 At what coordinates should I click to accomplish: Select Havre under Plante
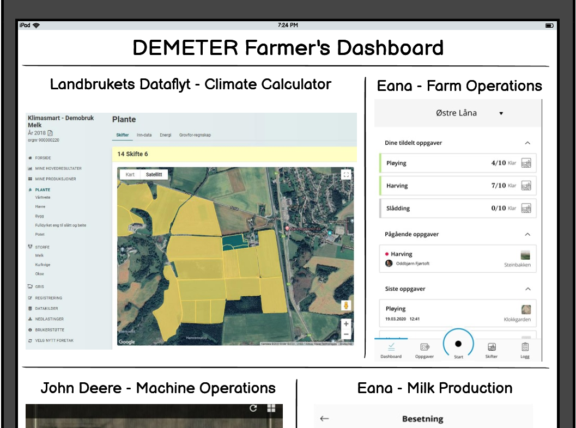(40, 207)
